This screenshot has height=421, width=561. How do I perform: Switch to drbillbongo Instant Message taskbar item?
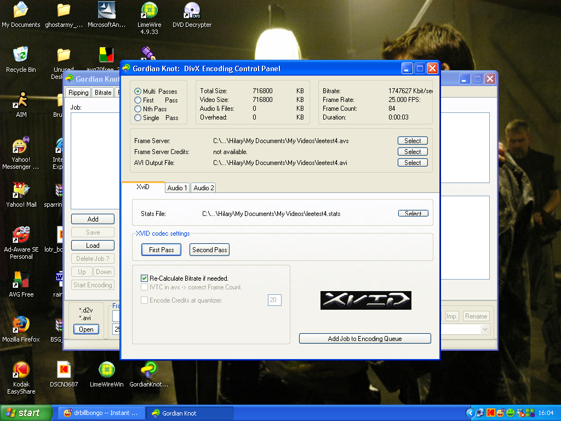pyautogui.click(x=102, y=413)
